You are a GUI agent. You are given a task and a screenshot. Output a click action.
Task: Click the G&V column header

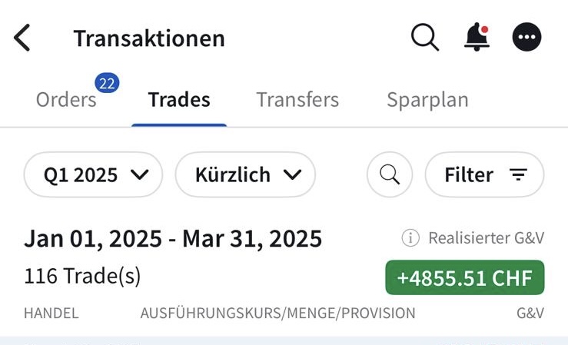pos(530,313)
